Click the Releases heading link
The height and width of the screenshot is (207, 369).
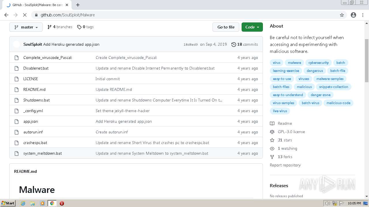279,185
